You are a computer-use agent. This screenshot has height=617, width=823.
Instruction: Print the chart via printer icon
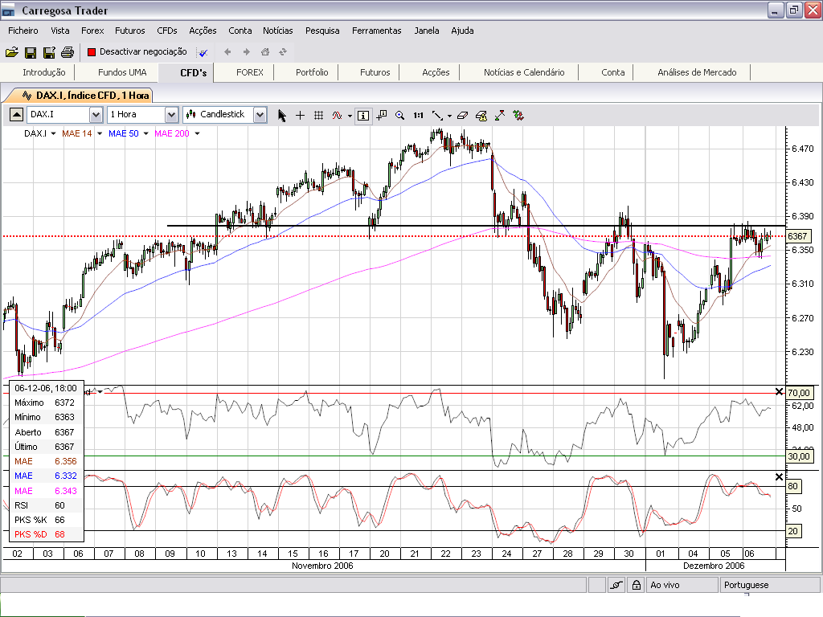[68, 51]
